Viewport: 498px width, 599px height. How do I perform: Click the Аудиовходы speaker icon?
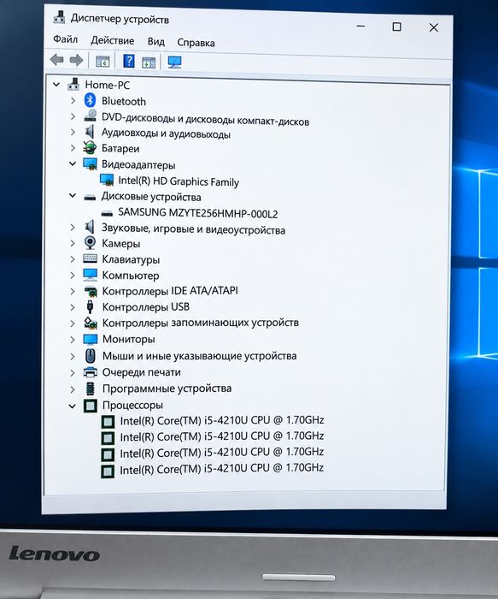[x=90, y=132]
